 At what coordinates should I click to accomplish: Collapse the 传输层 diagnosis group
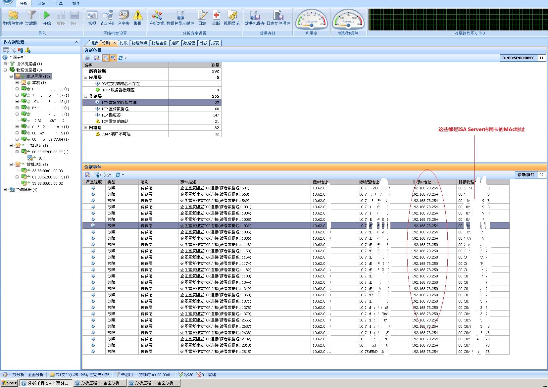click(x=85, y=96)
